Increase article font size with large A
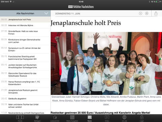Image resolution: width=162 pixels, height=122 pixels. [x=146, y=14]
